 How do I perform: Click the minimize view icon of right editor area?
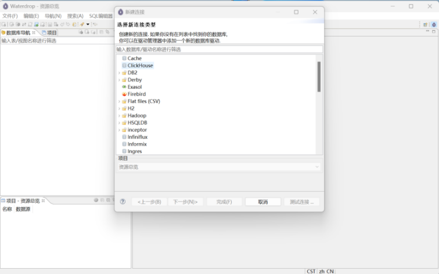(427, 31)
